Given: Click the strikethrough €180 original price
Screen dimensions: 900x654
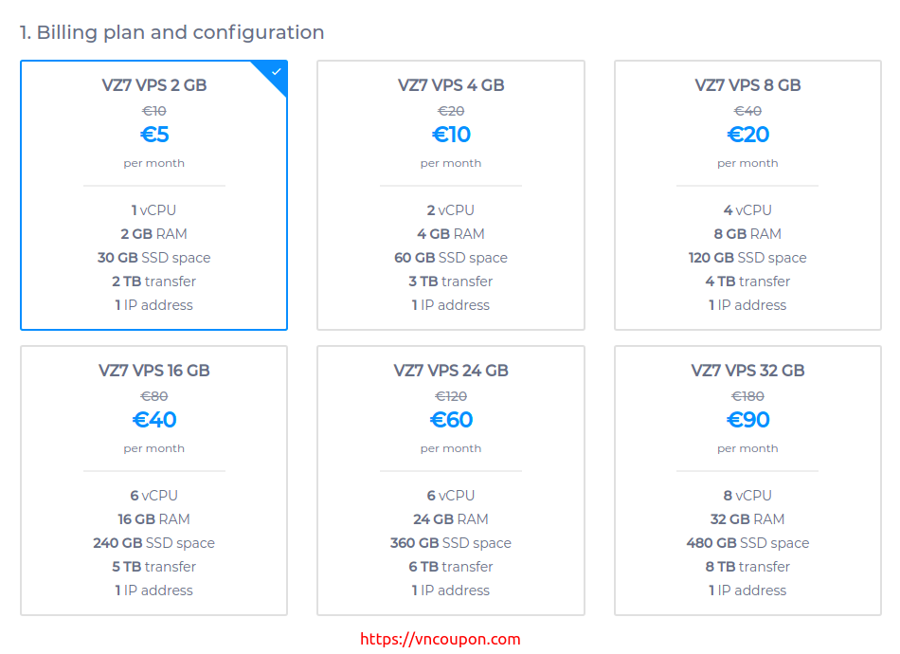Looking at the screenshot, I should click(x=747, y=396).
